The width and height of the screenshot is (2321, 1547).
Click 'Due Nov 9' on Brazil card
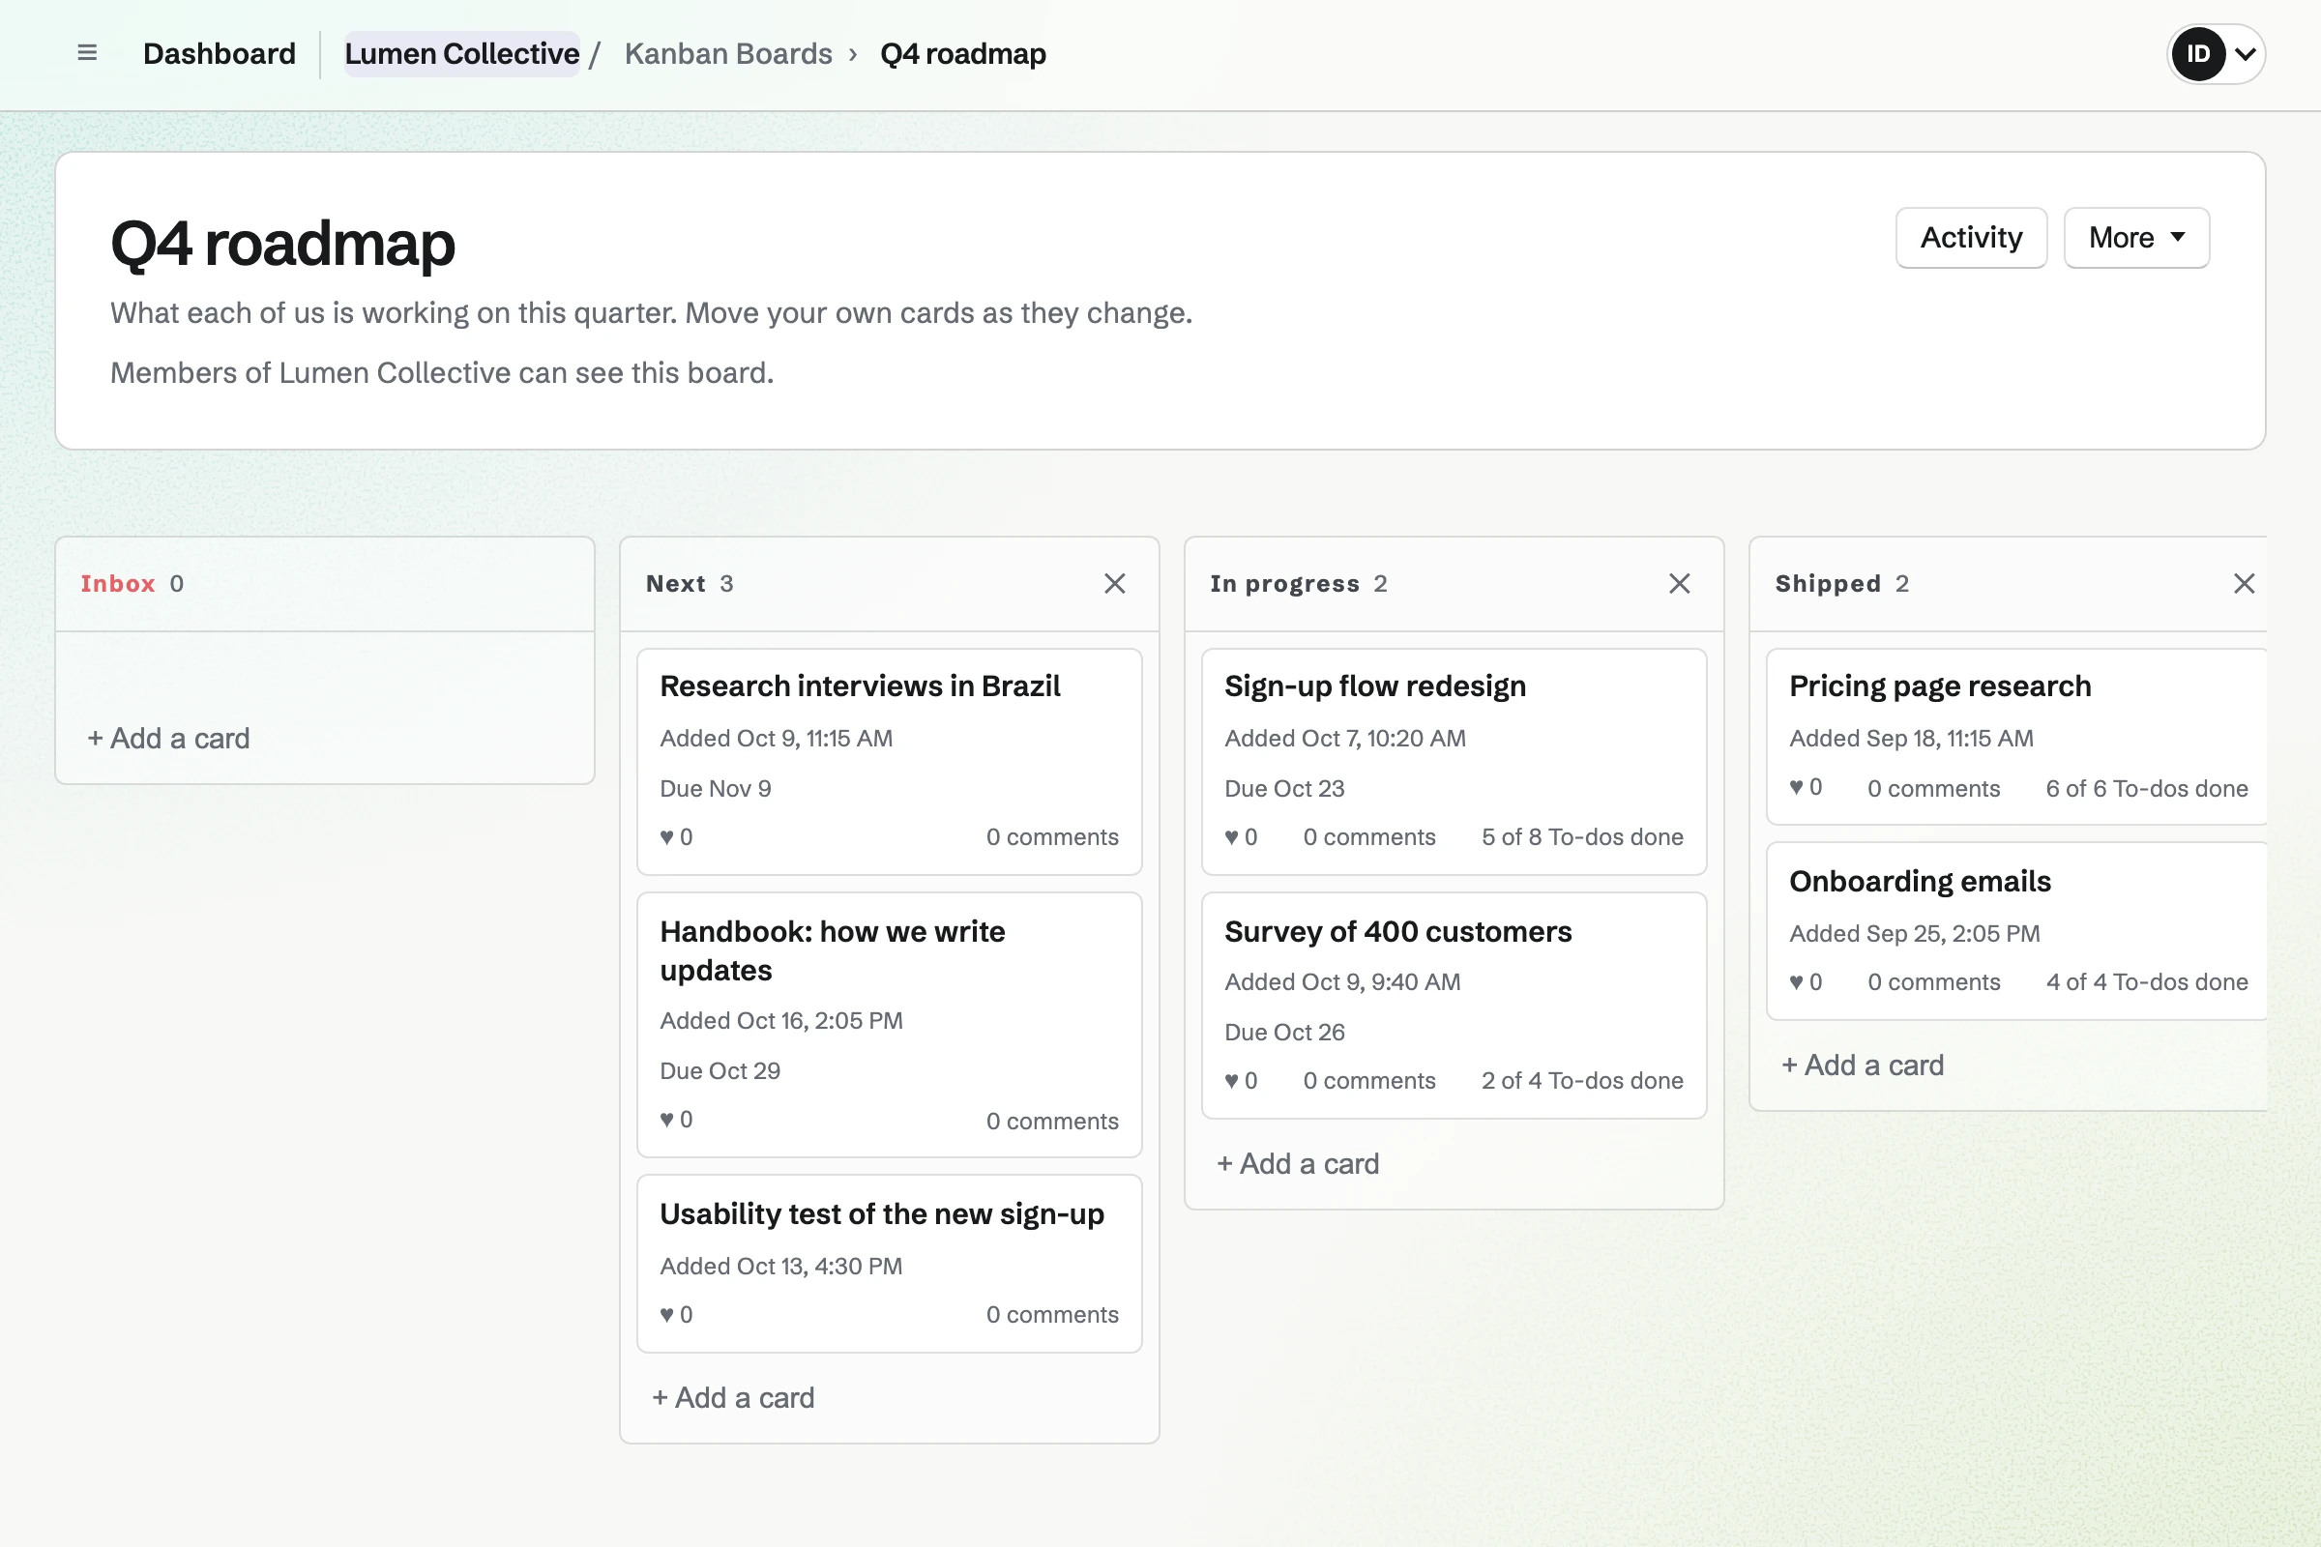(x=716, y=788)
